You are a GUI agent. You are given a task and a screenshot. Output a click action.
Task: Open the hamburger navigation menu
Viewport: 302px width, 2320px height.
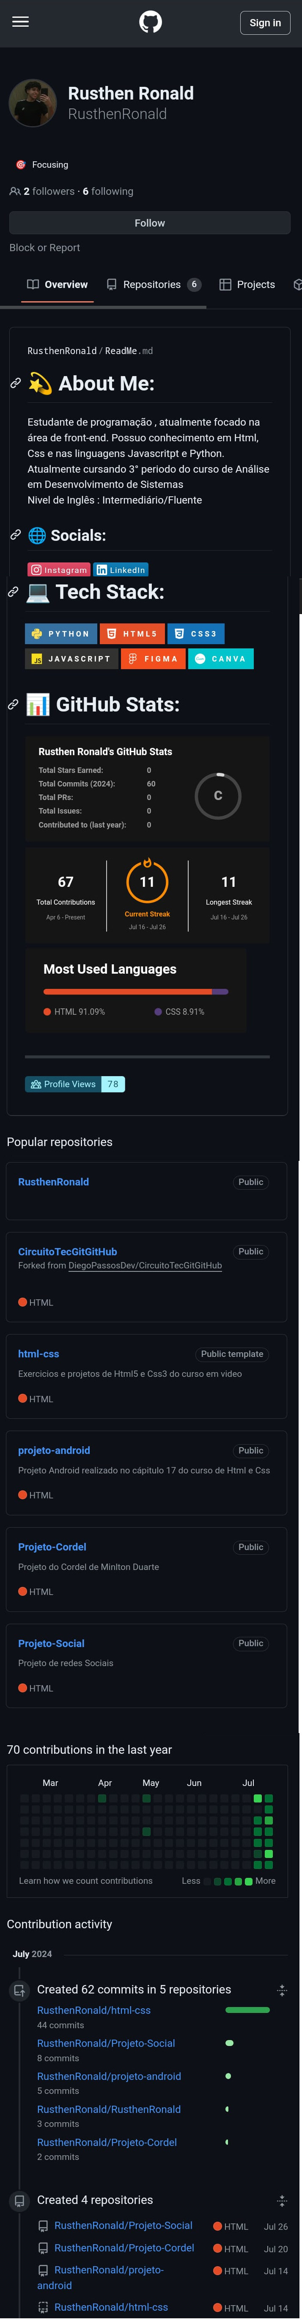pyautogui.click(x=21, y=22)
